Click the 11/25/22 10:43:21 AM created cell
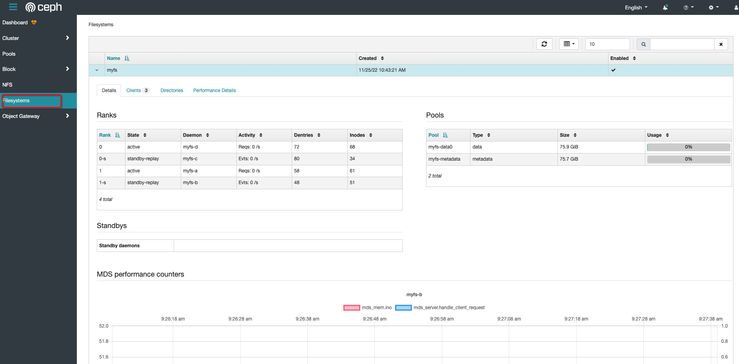 tap(482, 70)
